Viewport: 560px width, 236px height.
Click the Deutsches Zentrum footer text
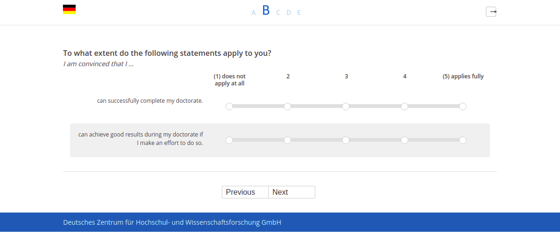point(172,222)
